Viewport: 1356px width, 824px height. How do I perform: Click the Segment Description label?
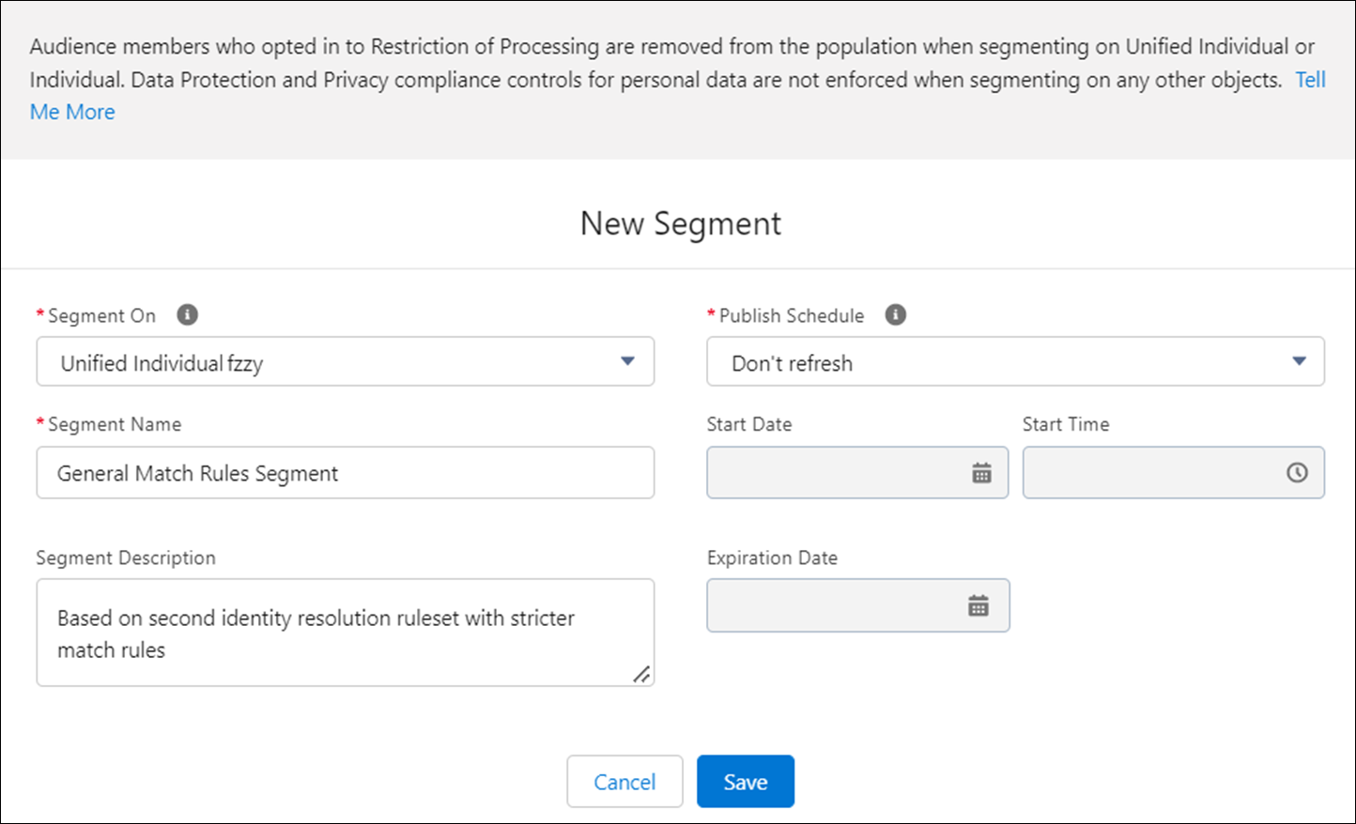click(126, 557)
